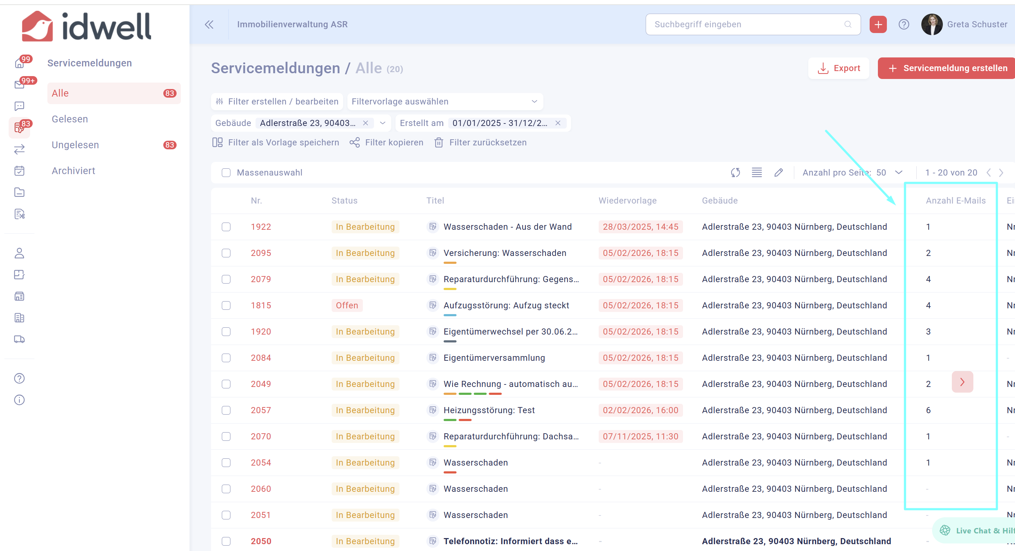Open the Archiviert menu item
1015x551 pixels.
point(73,171)
